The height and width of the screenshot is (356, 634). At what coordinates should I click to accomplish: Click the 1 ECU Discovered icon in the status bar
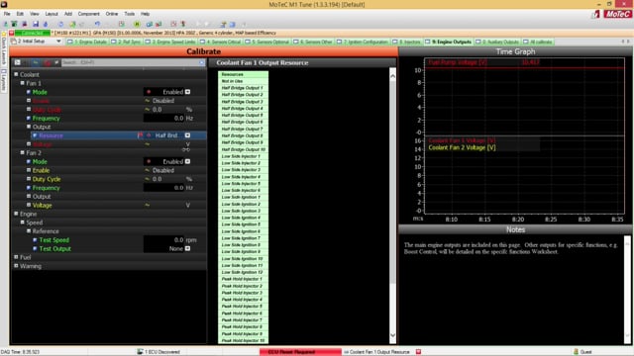pos(140,352)
